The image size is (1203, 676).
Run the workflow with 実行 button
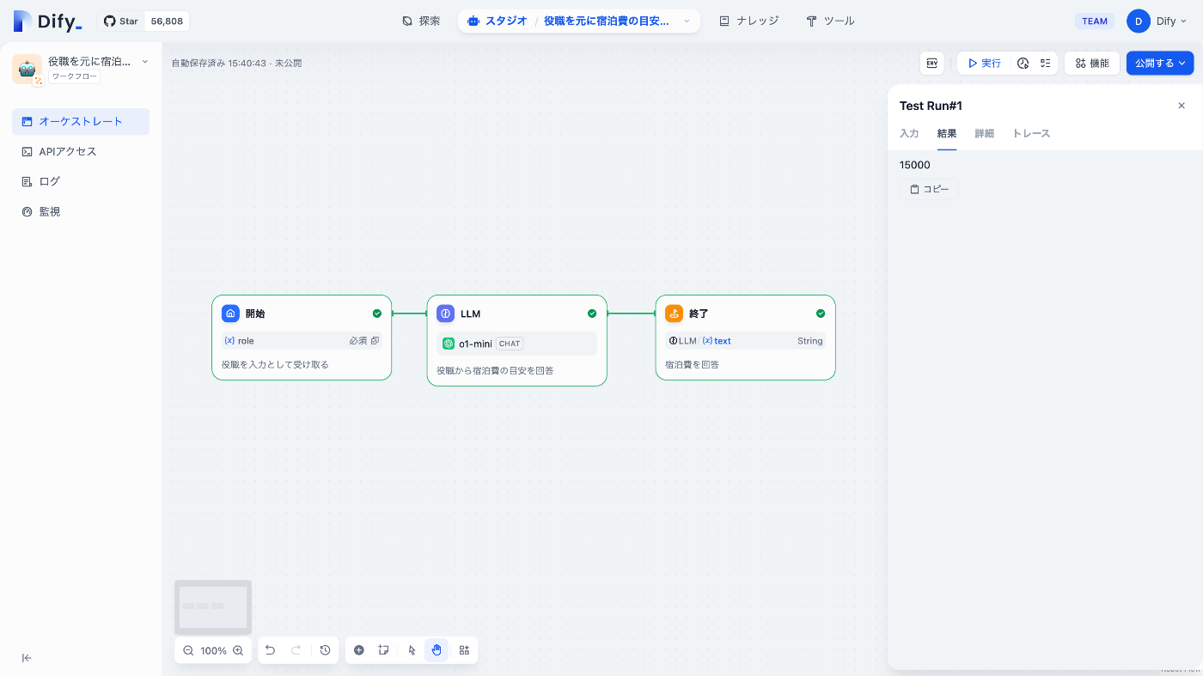(x=984, y=63)
